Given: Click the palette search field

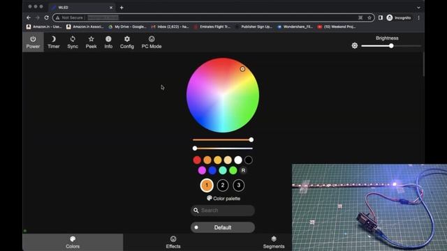Looking at the screenshot, I should coord(223,211).
